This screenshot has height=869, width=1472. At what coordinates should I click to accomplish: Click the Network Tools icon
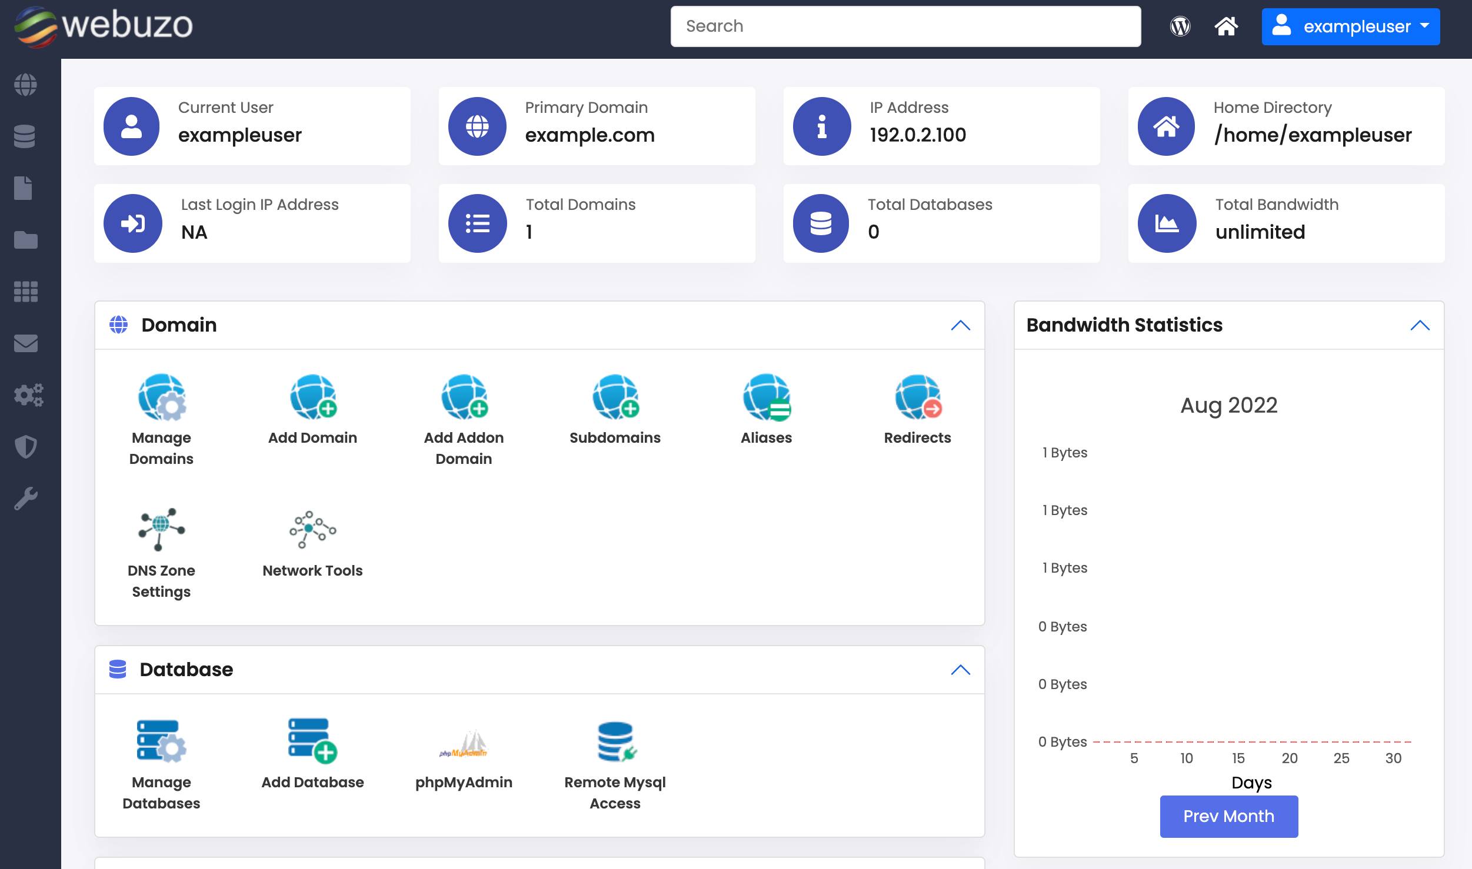[312, 529]
